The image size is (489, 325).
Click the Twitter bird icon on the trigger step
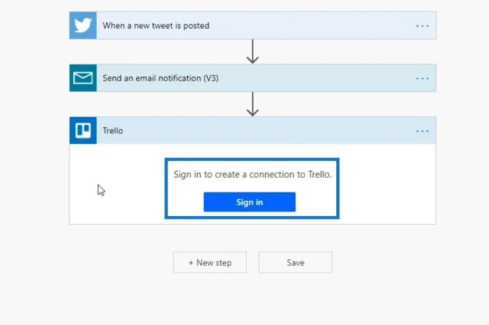pyautogui.click(x=83, y=26)
